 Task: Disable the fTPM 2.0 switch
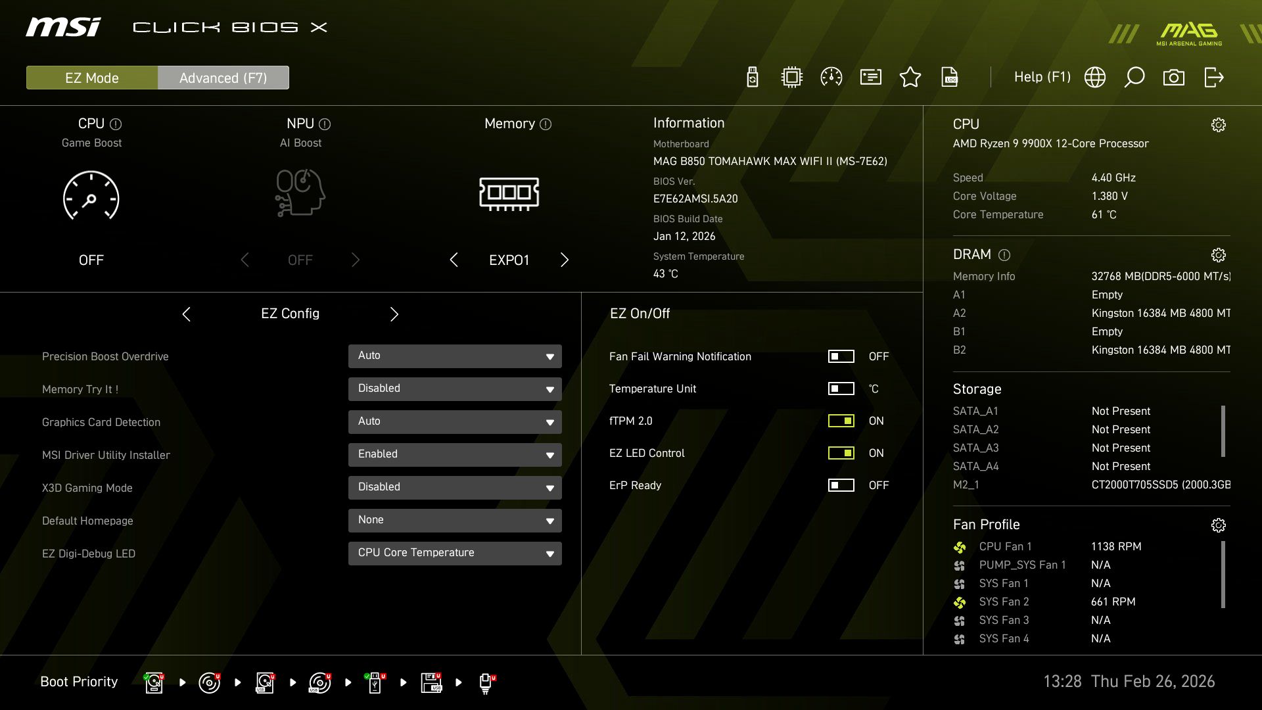pos(841,421)
